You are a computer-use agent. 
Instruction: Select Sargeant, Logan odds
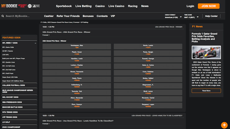(x=148, y=105)
